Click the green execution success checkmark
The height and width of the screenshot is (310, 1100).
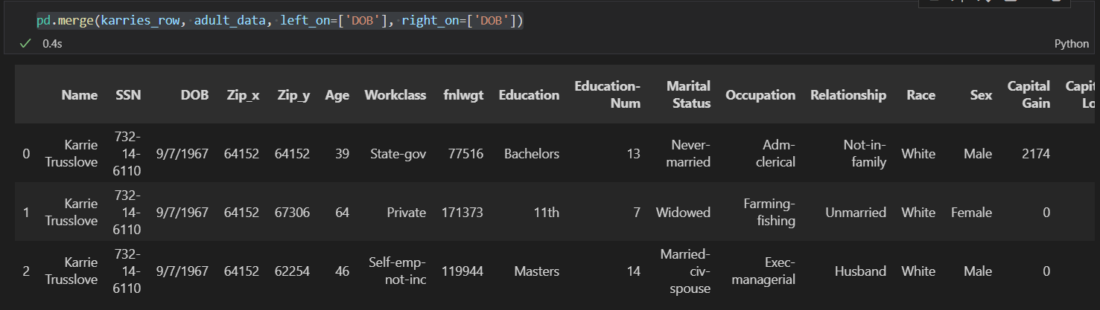pos(25,44)
